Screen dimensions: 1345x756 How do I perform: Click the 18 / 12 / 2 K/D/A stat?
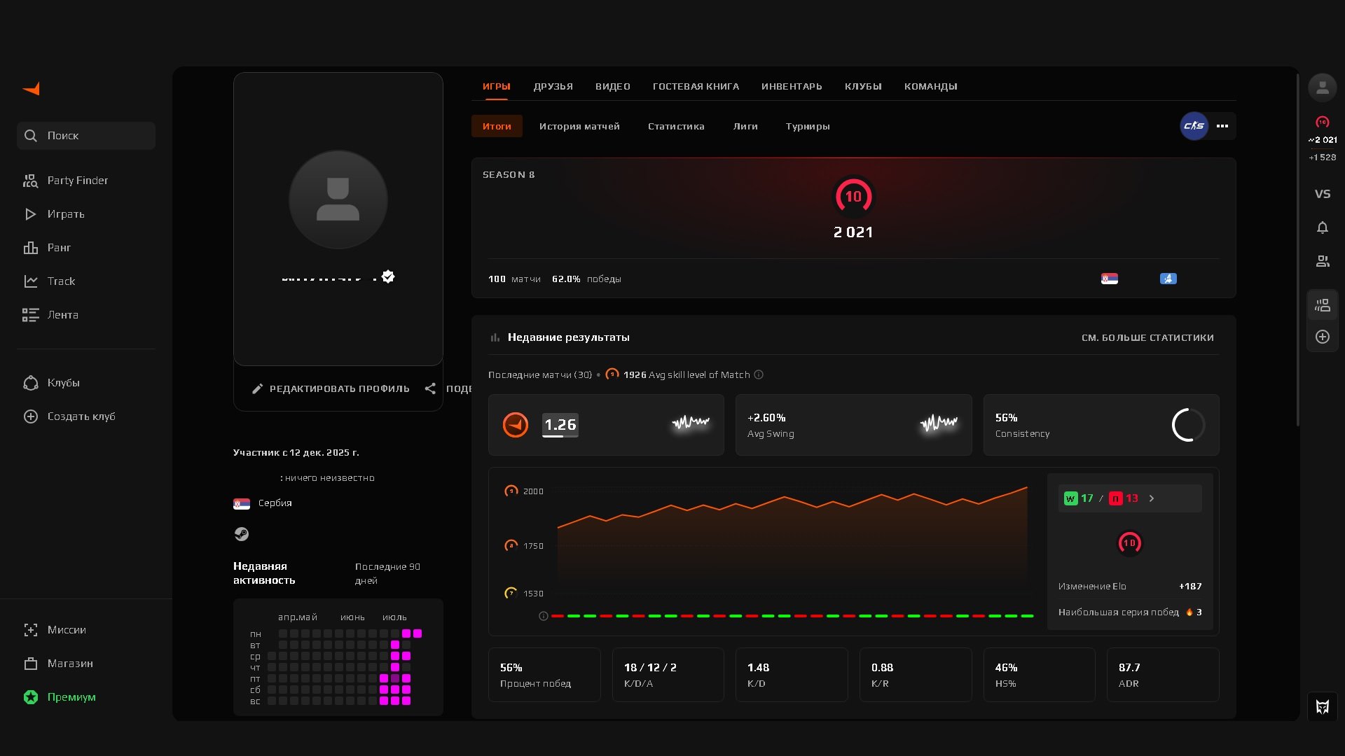click(x=668, y=675)
